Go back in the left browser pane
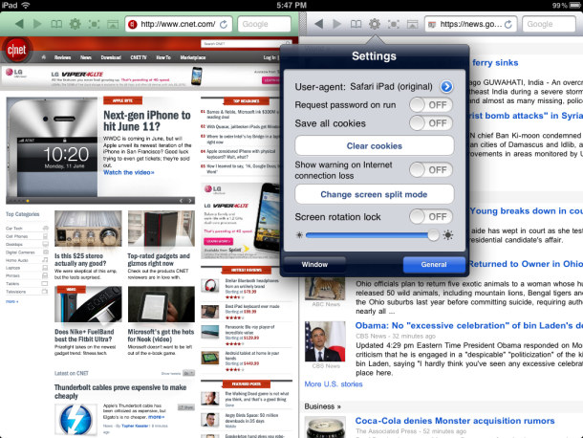The height and width of the screenshot is (438, 583). (19, 24)
